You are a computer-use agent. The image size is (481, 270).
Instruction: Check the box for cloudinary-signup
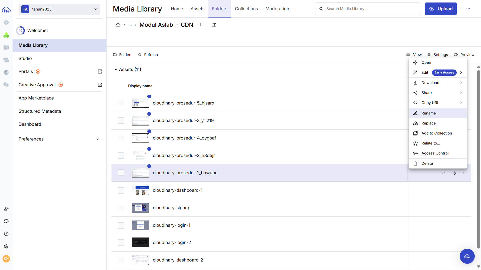coord(121,208)
